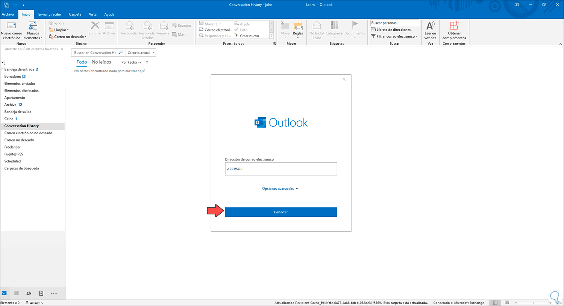
Task: Expand the Bandeja de entrada folder
Action: click(2, 69)
